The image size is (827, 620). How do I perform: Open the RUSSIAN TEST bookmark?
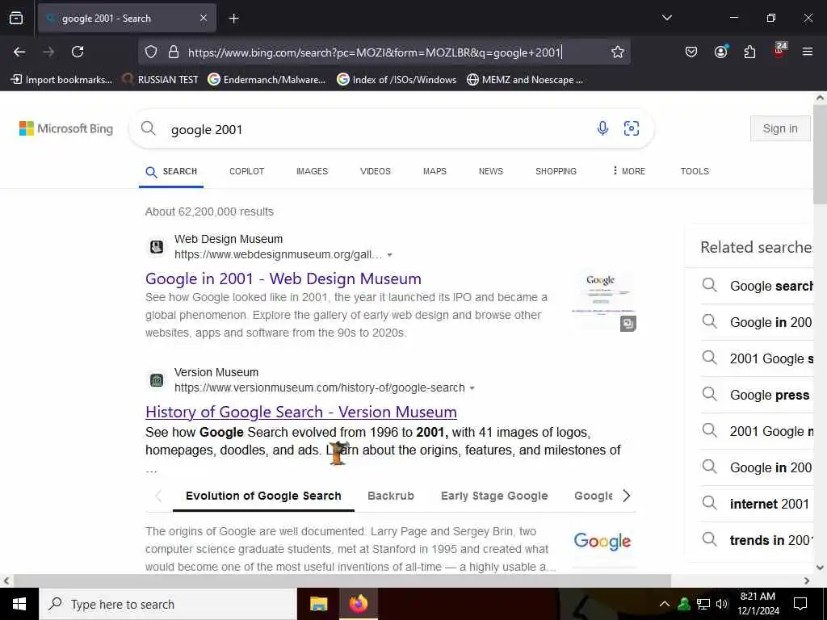[x=161, y=80]
